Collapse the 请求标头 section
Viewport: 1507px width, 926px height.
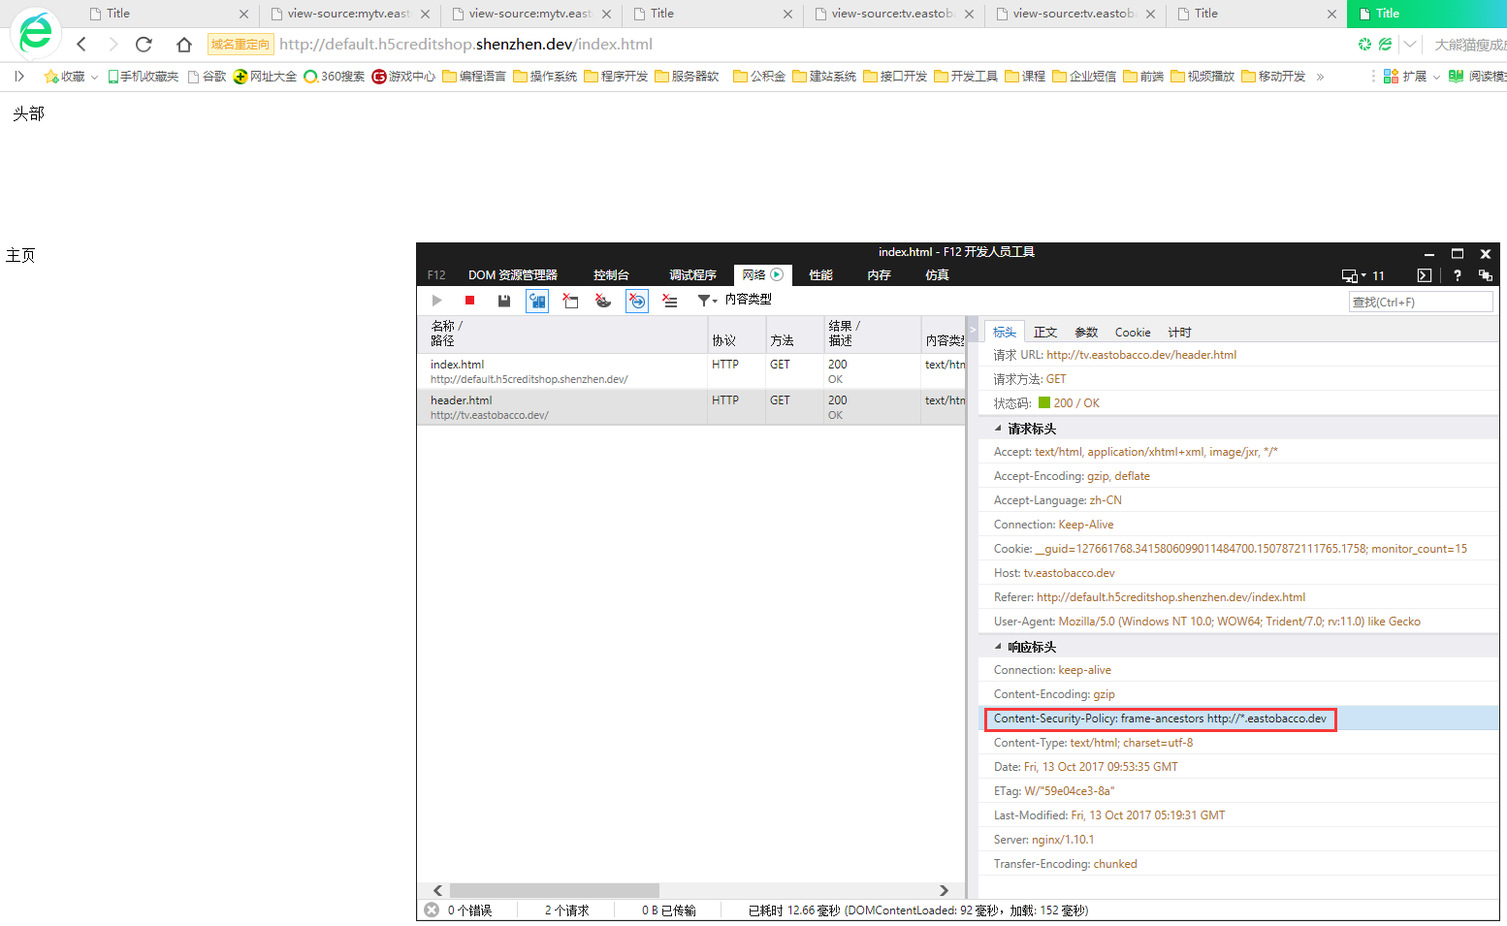998,429
